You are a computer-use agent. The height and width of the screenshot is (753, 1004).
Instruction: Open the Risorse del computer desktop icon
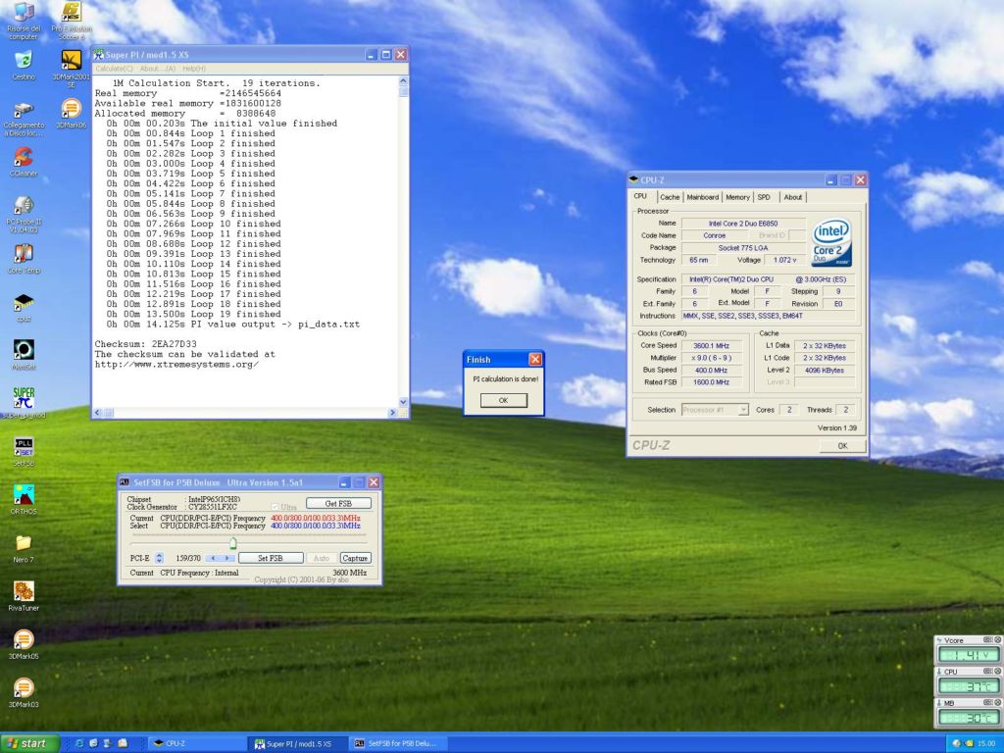click(24, 20)
